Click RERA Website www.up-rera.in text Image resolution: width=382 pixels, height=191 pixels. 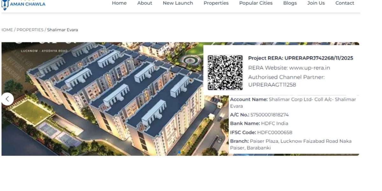click(289, 68)
